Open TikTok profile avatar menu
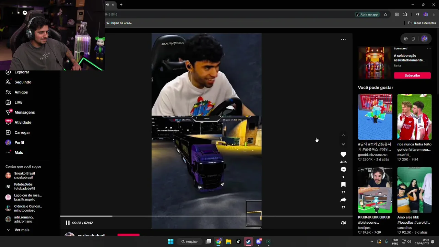The image size is (439, 247). click(425, 39)
